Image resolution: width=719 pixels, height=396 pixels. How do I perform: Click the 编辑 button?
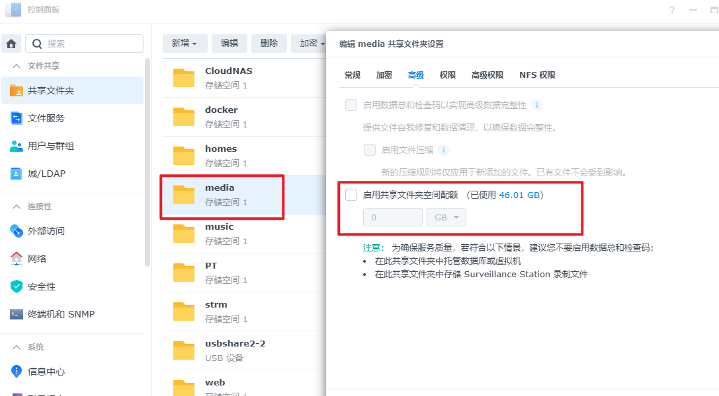(230, 44)
